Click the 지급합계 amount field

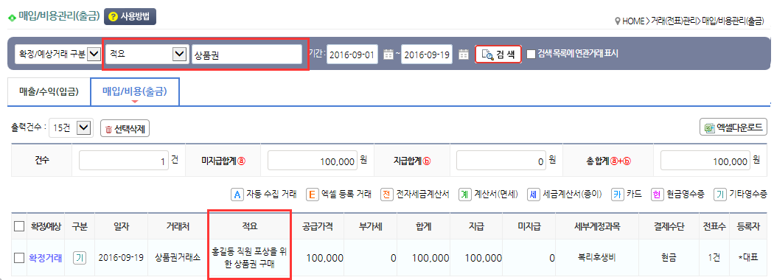click(x=501, y=161)
